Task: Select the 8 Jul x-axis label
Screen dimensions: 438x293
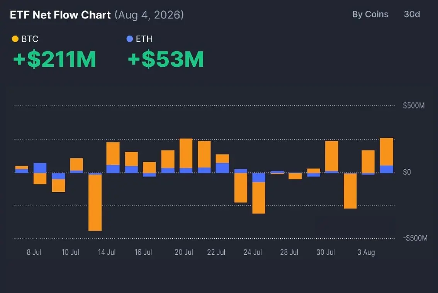Action: click(x=34, y=252)
